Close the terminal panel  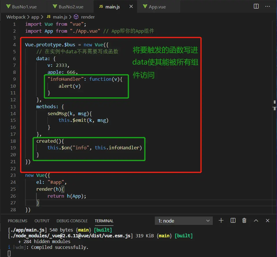point(267,221)
